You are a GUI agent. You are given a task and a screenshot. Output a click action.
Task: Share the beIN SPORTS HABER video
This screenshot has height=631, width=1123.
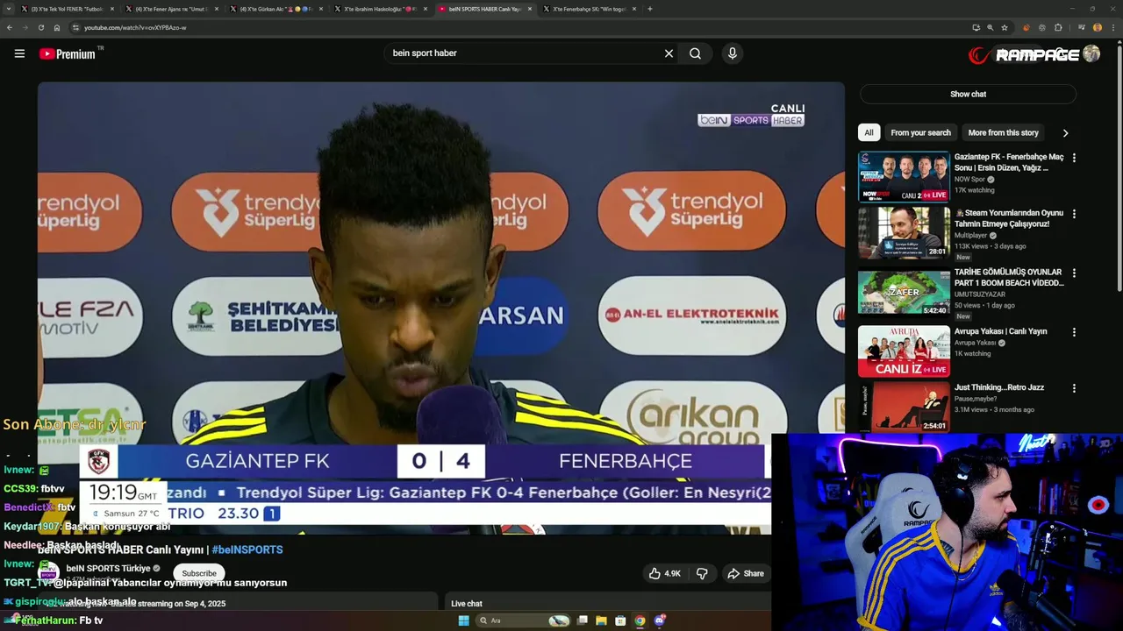pos(745,573)
